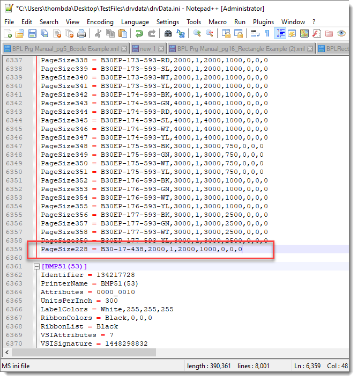Viewport: 357px width, 380px height.
Task: Close the current document via toolbar Close icon
Action: [57, 33]
